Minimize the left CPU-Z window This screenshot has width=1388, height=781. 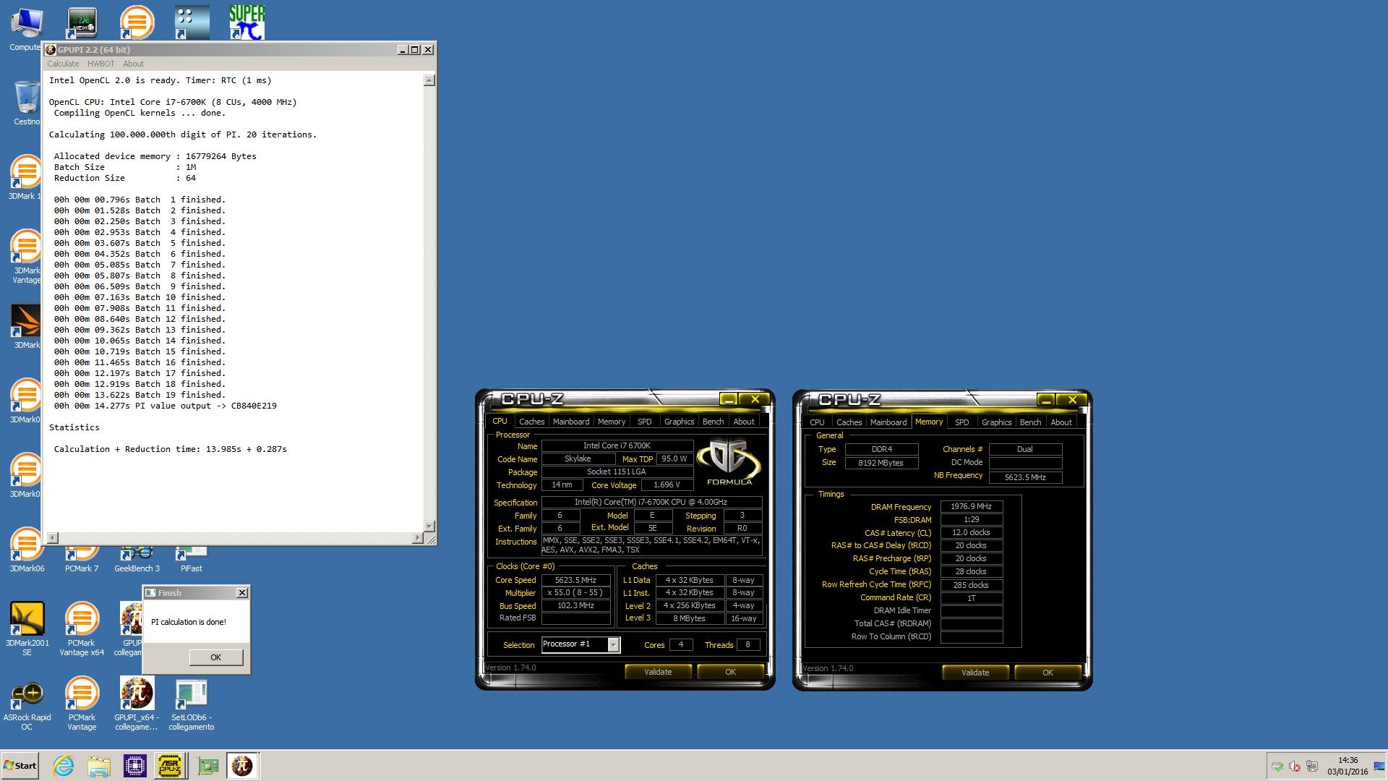[729, 399]
